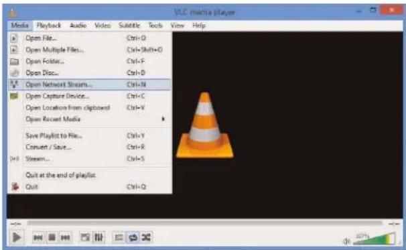Click the Play button

click(16, 237)
